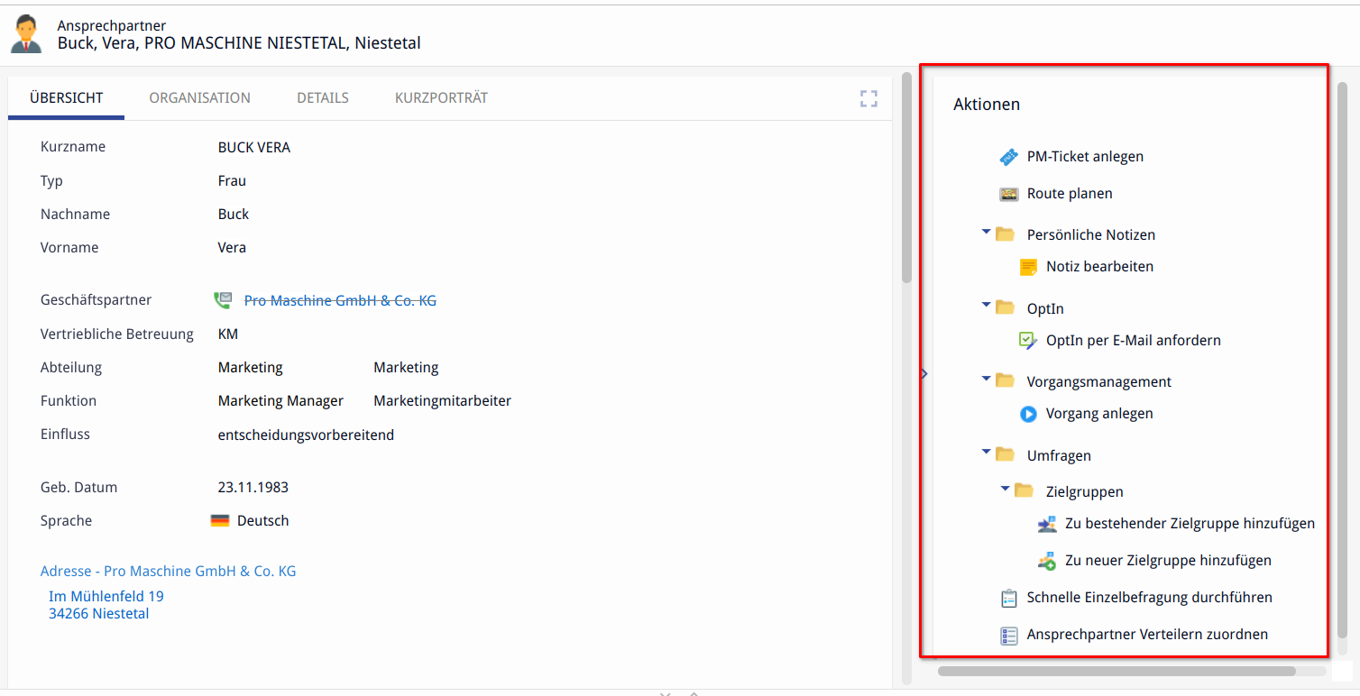
Task: Open the Pro Maschine GmbH & Co. KG link
Action: (340, 300)
